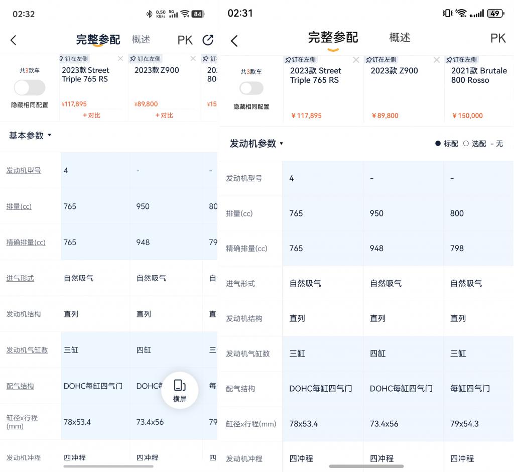Tap +对比 under 2023款 Z900

point(164,115)
